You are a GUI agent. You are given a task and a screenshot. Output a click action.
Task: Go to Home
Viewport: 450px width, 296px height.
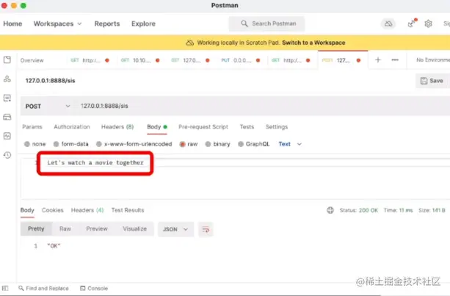coord(12,24)
